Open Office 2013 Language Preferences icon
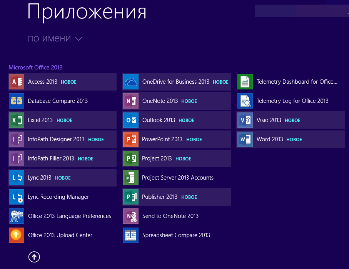This screenshot has width=349, height=269. point(17,216)
